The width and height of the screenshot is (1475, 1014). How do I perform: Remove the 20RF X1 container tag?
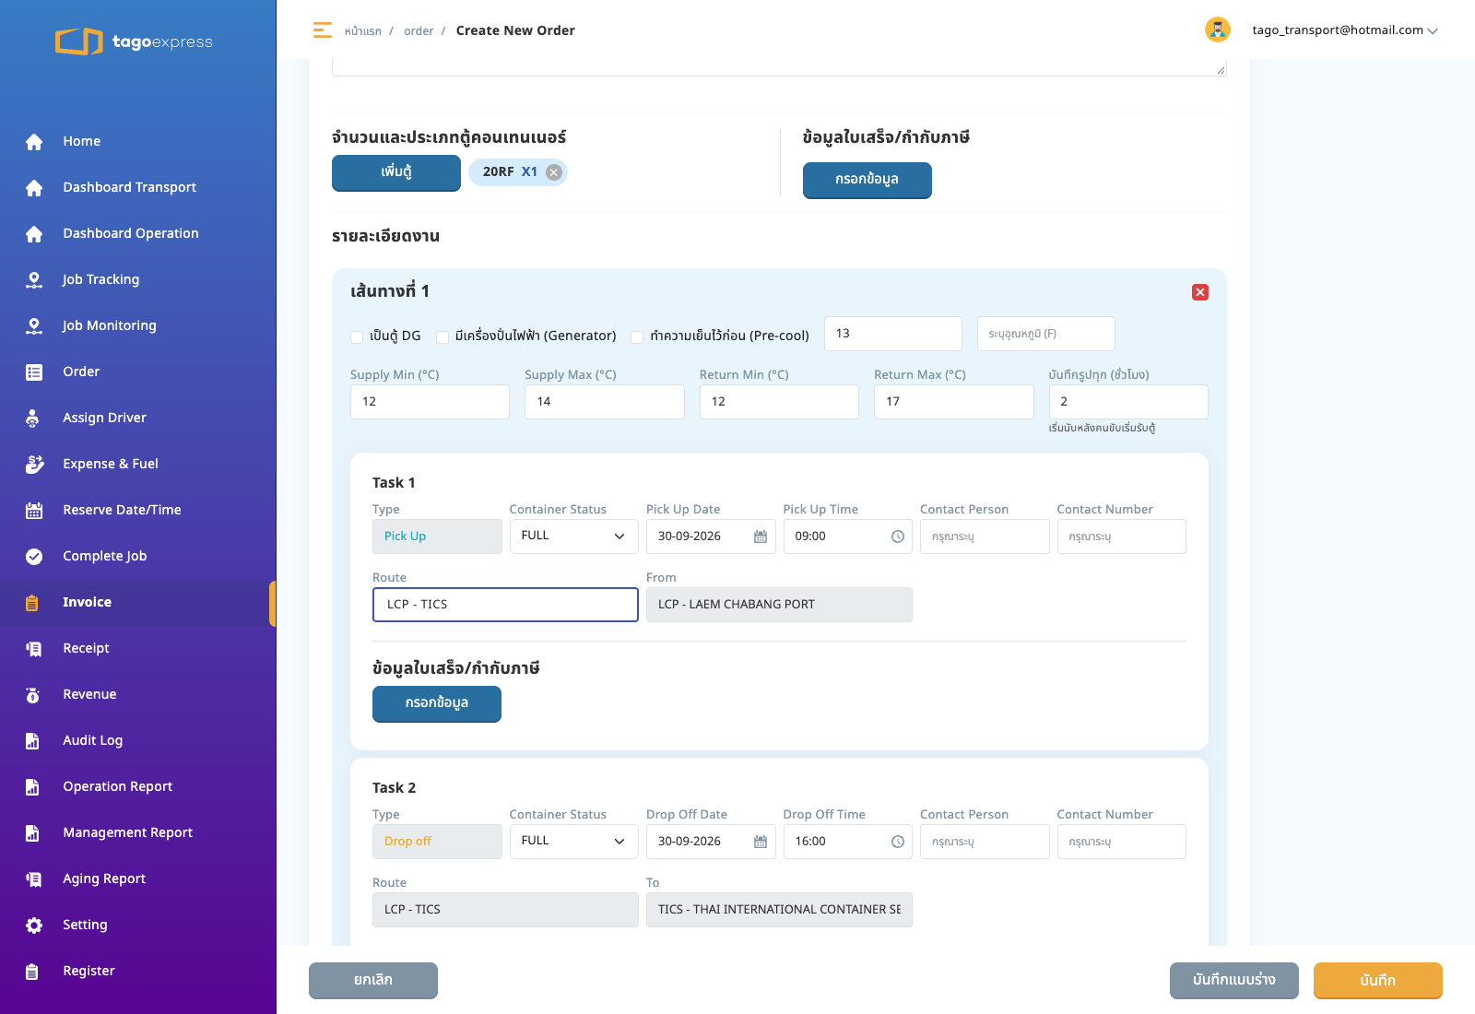(553, 172)
